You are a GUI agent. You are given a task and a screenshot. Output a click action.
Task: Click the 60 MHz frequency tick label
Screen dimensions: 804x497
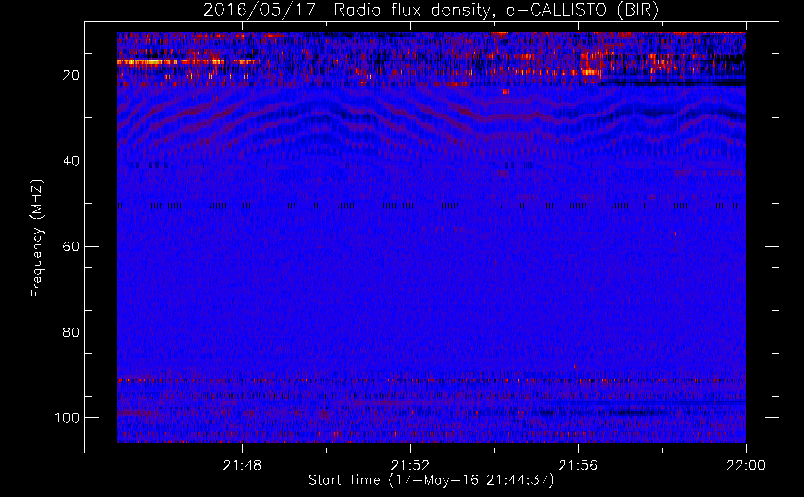[71, 247]
